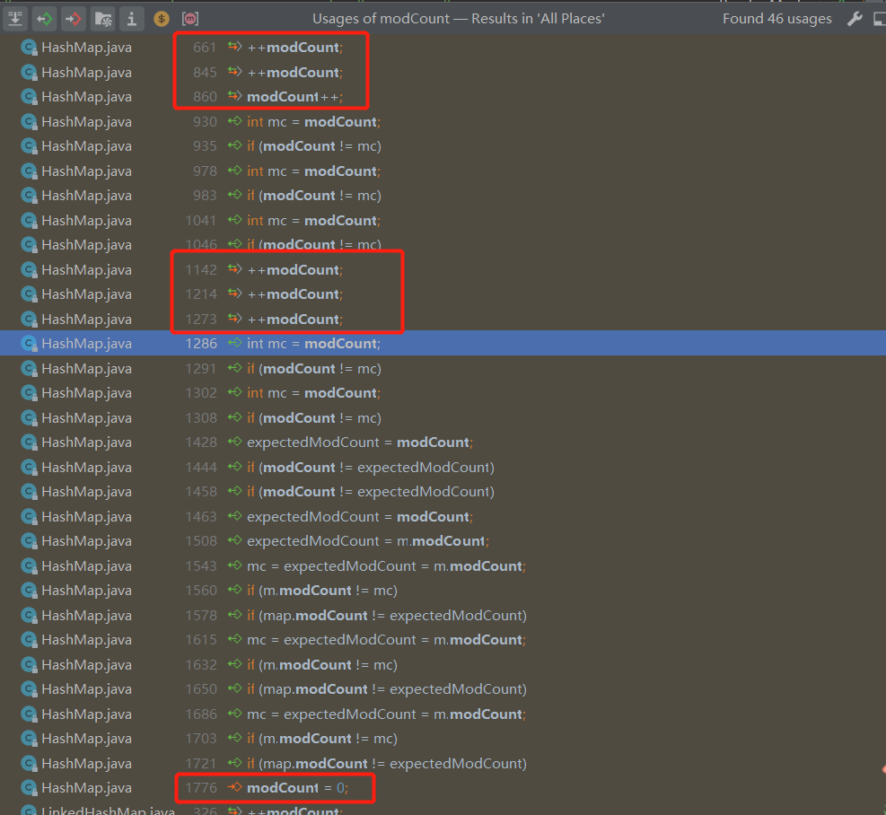Click the export usages icon in the toolbar
The height and width of the screenshot is (815, 886).
click(x=15, y=18)
